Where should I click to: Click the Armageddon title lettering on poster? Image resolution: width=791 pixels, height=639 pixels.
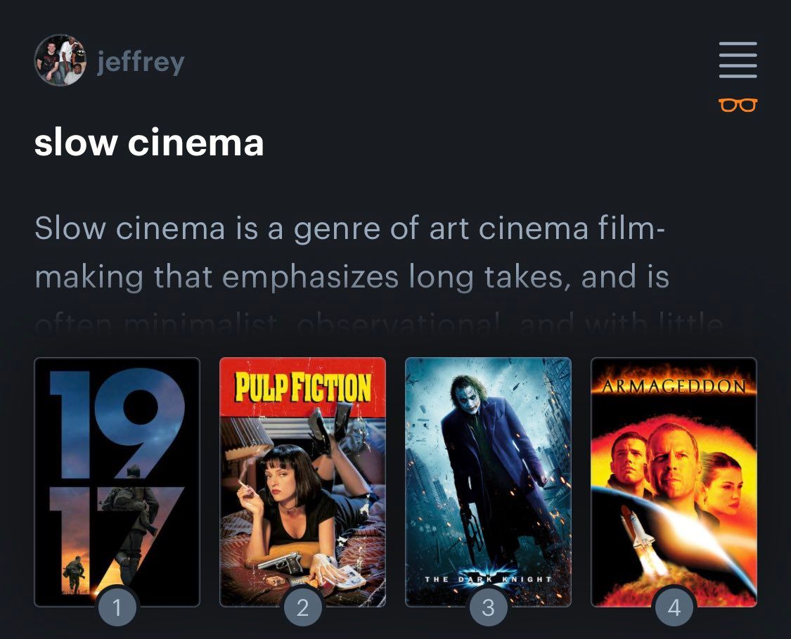coord(674,387)
